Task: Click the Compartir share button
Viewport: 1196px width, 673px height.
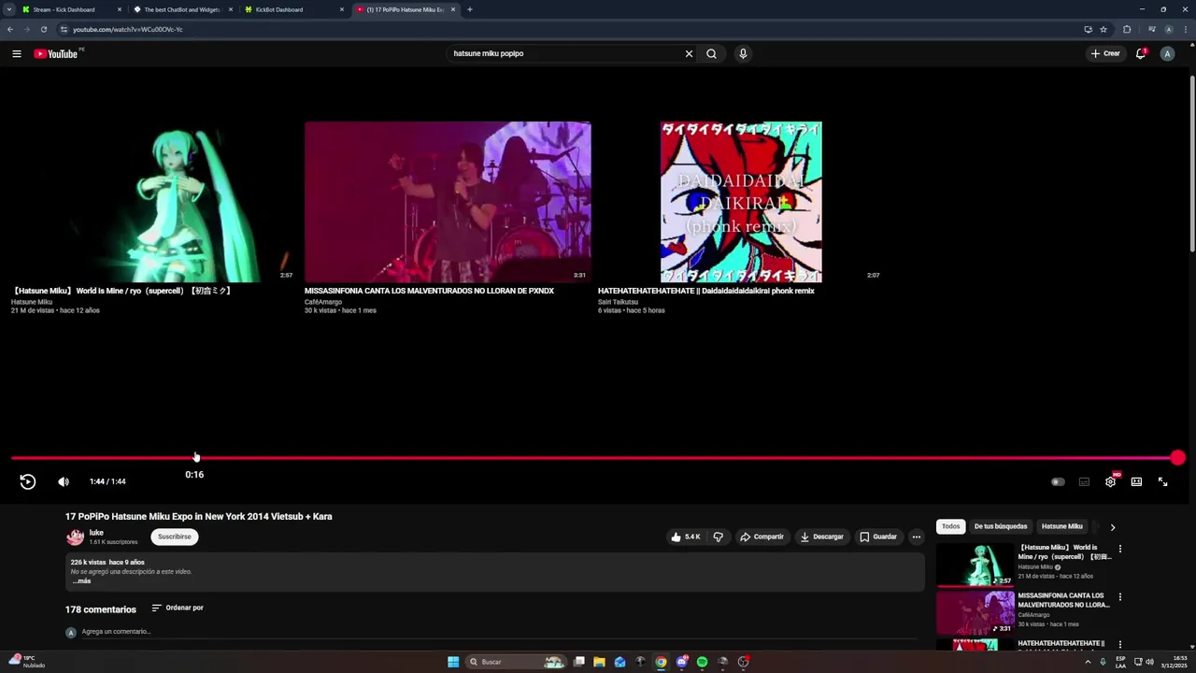Action: (x=762, y=537)
